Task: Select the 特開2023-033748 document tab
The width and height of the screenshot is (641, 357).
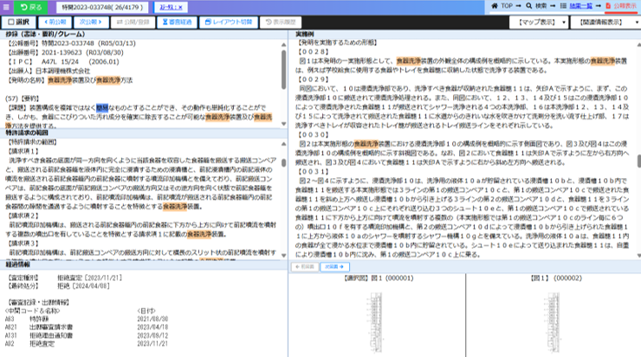Action: 102,7
